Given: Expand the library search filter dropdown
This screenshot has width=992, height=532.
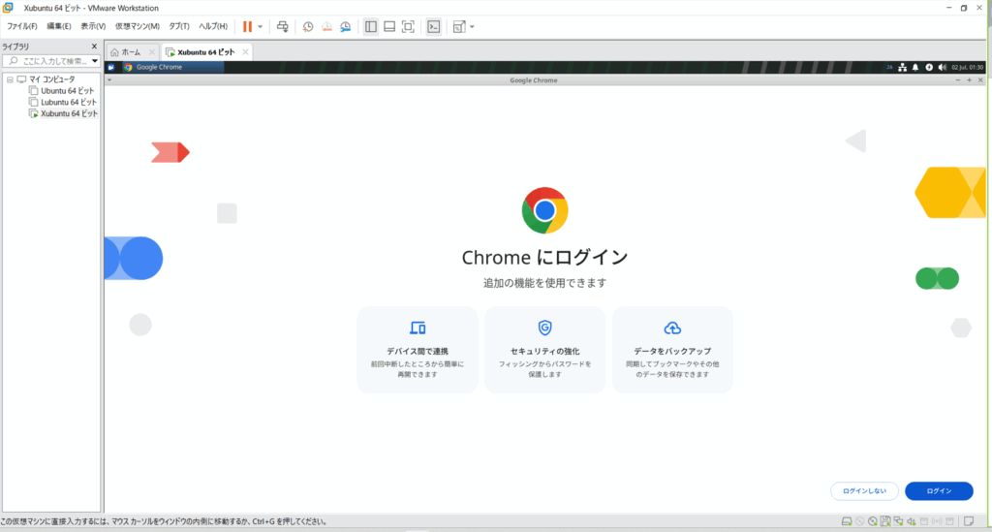Looking at the screenshot, I should (95, 61).
